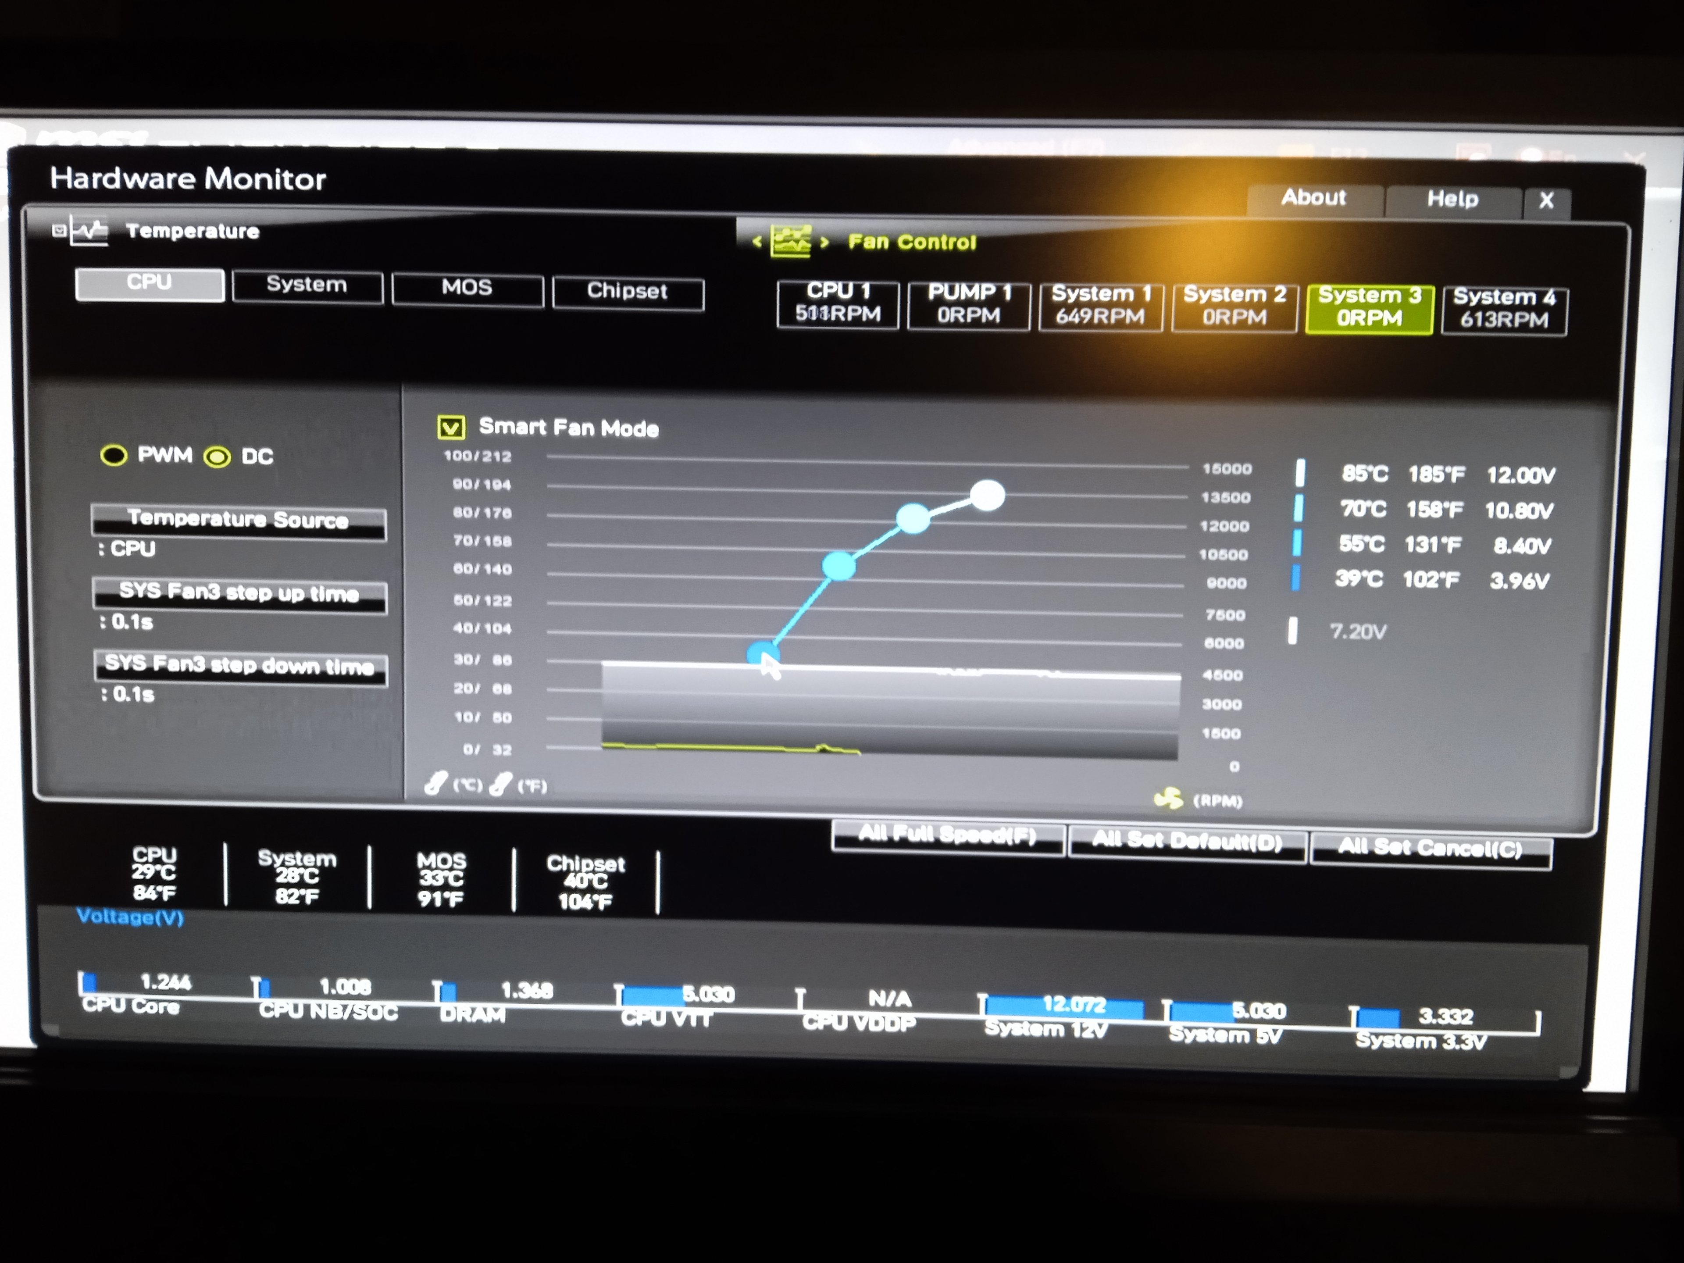The image size is (1684, 1263).
Task: Click right arrow beside Fan Control
Action: pos(824,242)
